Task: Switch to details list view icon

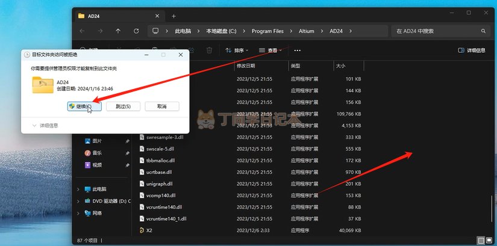Action: point(481,241)
